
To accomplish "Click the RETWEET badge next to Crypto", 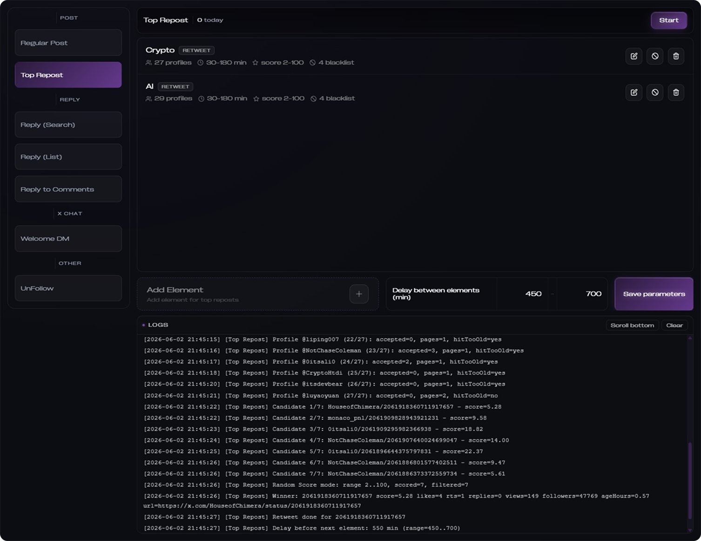I will [196, 50].
